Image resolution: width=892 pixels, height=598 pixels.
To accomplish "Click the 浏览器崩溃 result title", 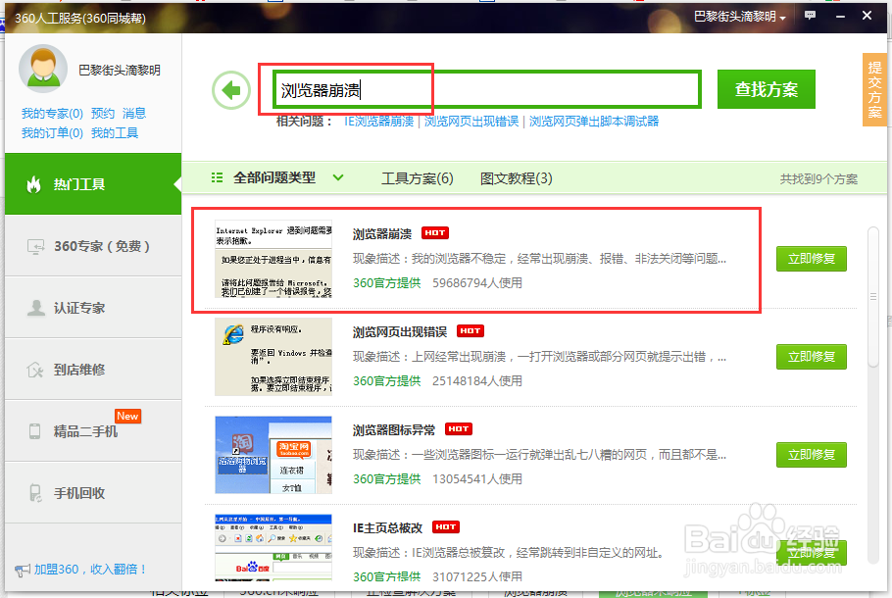I will pyautogui.click(x=382, y=234).
